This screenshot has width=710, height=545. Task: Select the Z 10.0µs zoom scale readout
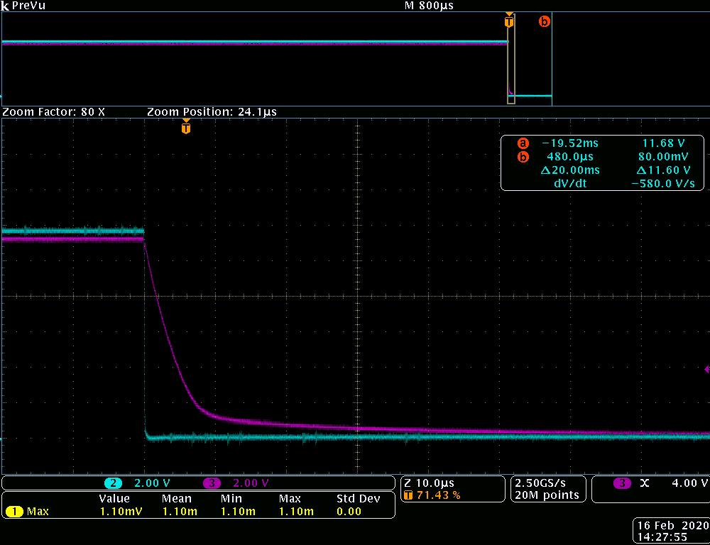coord(429,483)
